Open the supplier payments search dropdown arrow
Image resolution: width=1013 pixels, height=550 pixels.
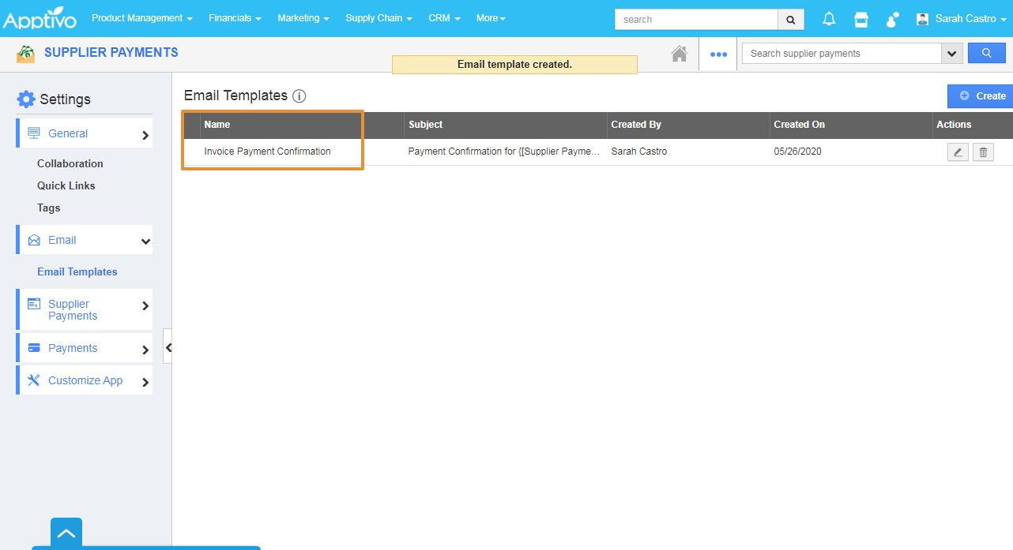coord(951,54)
